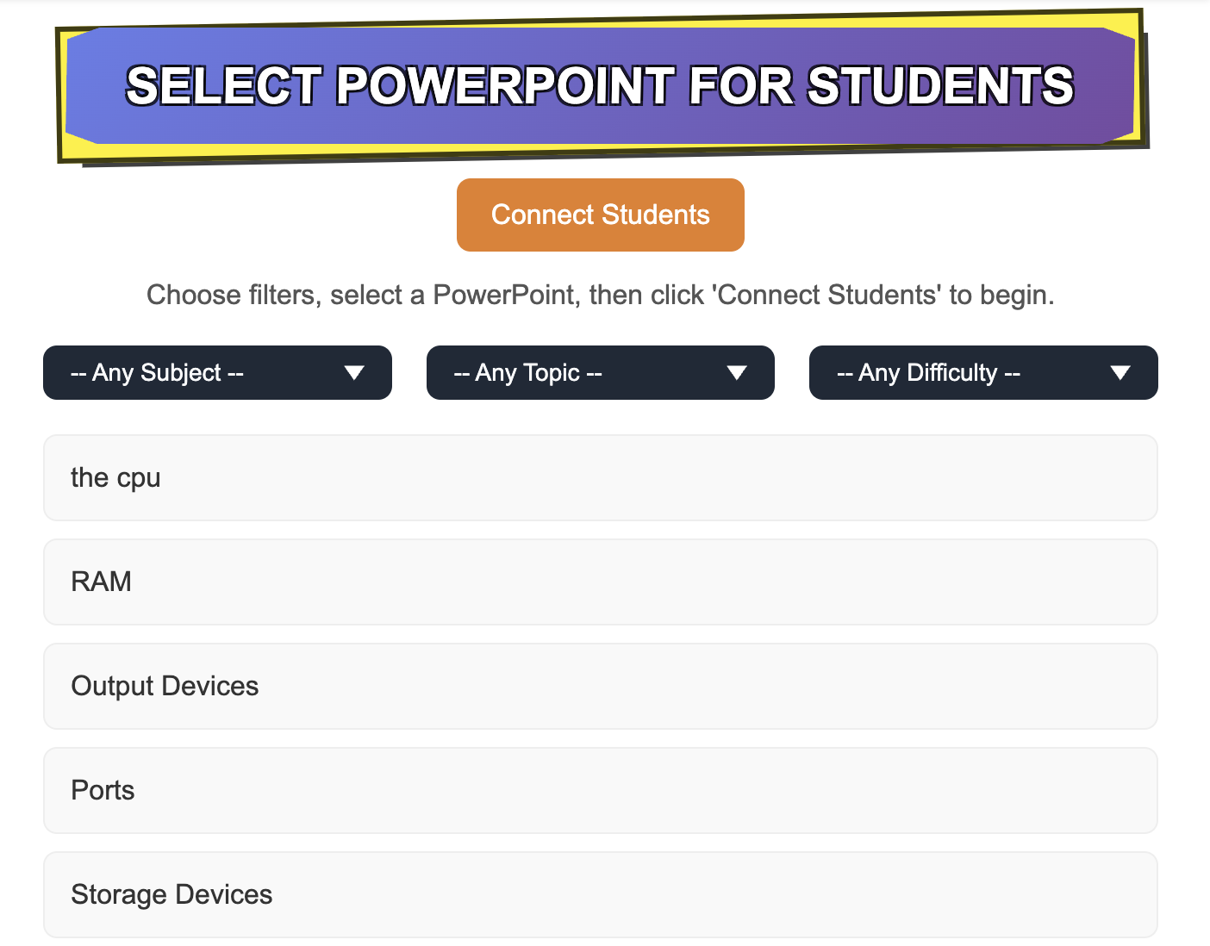This screenshot has width=1210, height=946.
Task: Click the instruction text below Connect Students
Action: (x=600, y=295)
